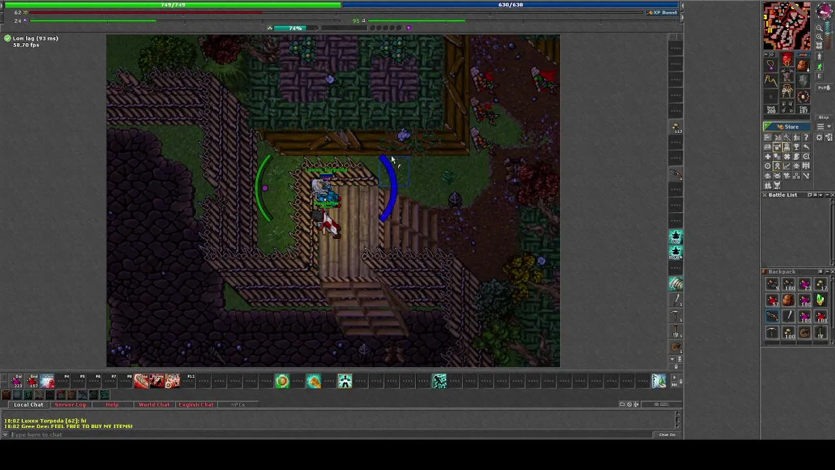Switch to Server Log tab
Viewport: 835px width, 470px height.
(70, 405)
